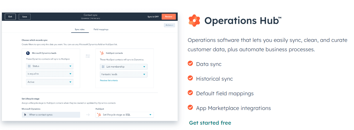
Task: Open the 'is equal to' operator dropdown
Action: tap(50, 74)
